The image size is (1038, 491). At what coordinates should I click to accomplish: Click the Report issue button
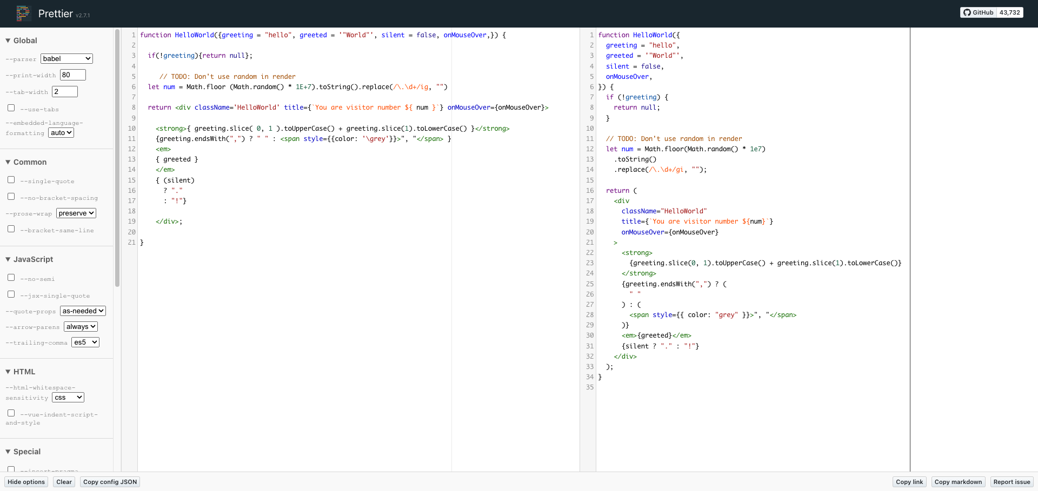[x=1012, y=481]
